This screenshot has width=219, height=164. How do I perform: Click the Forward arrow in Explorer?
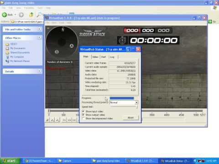tap(21, 15)
